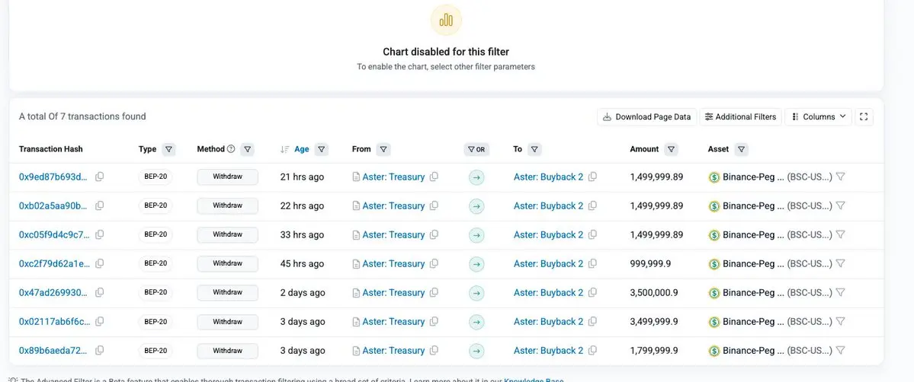Click the Binance-Peg token icon in third row
The image size is (914, 382).
pyautogui.click(x=714, y=235)
